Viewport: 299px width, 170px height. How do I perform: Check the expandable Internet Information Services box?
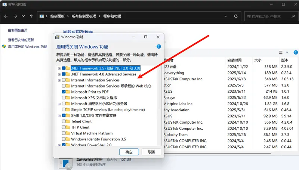64,80
